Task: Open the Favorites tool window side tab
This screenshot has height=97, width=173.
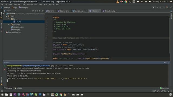Action: point(1,81)
